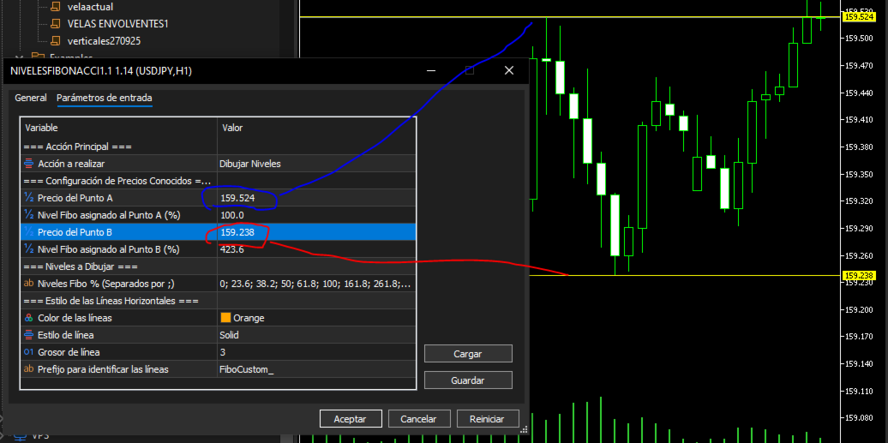
Task: Click the VELAS ENVOLVENTES1 script icon
Action: coord(56,24)
